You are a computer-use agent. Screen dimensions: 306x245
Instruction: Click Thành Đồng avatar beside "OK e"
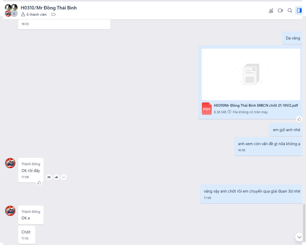10,211
